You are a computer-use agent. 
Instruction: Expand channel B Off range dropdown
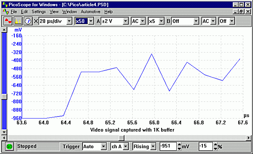[196, 21]
